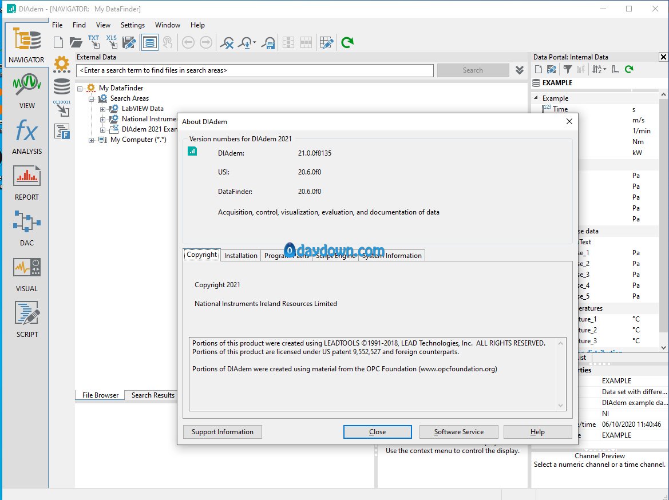Open the Help menu

coord(197,25)
